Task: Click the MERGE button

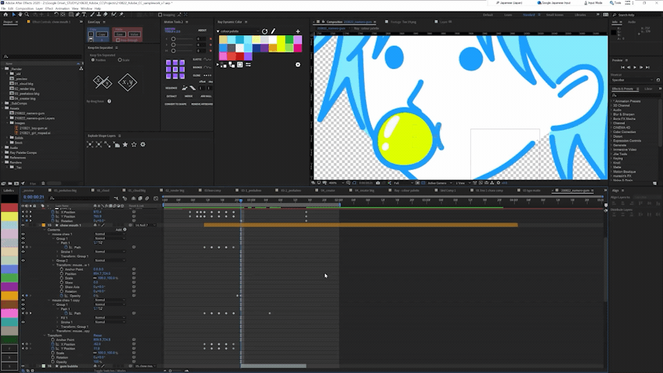Action: (x=189, y=97)
